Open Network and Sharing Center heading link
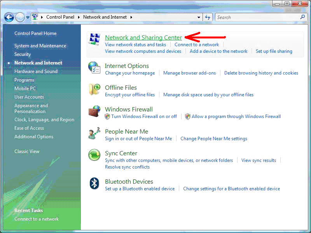 143,37
